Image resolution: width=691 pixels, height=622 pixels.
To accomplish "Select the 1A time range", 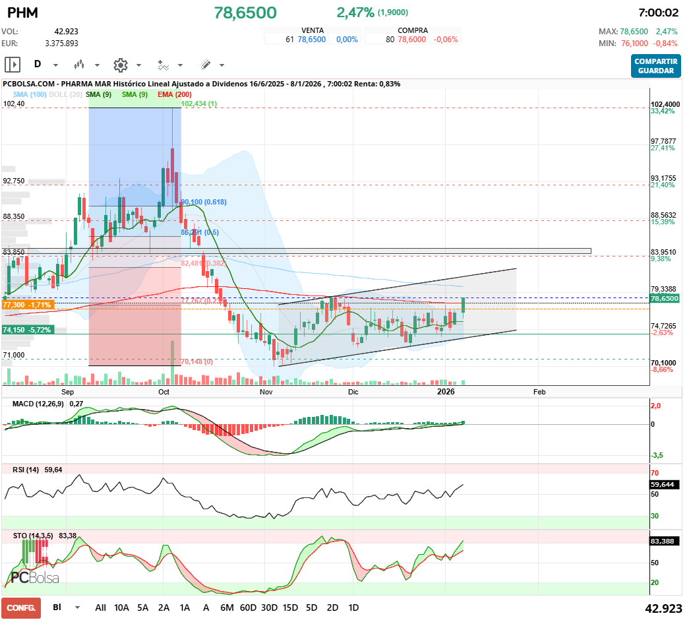I will click(185, 607).
